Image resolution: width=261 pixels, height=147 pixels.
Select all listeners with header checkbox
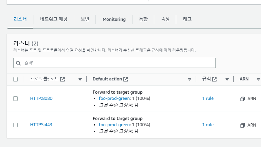point(15,79)
